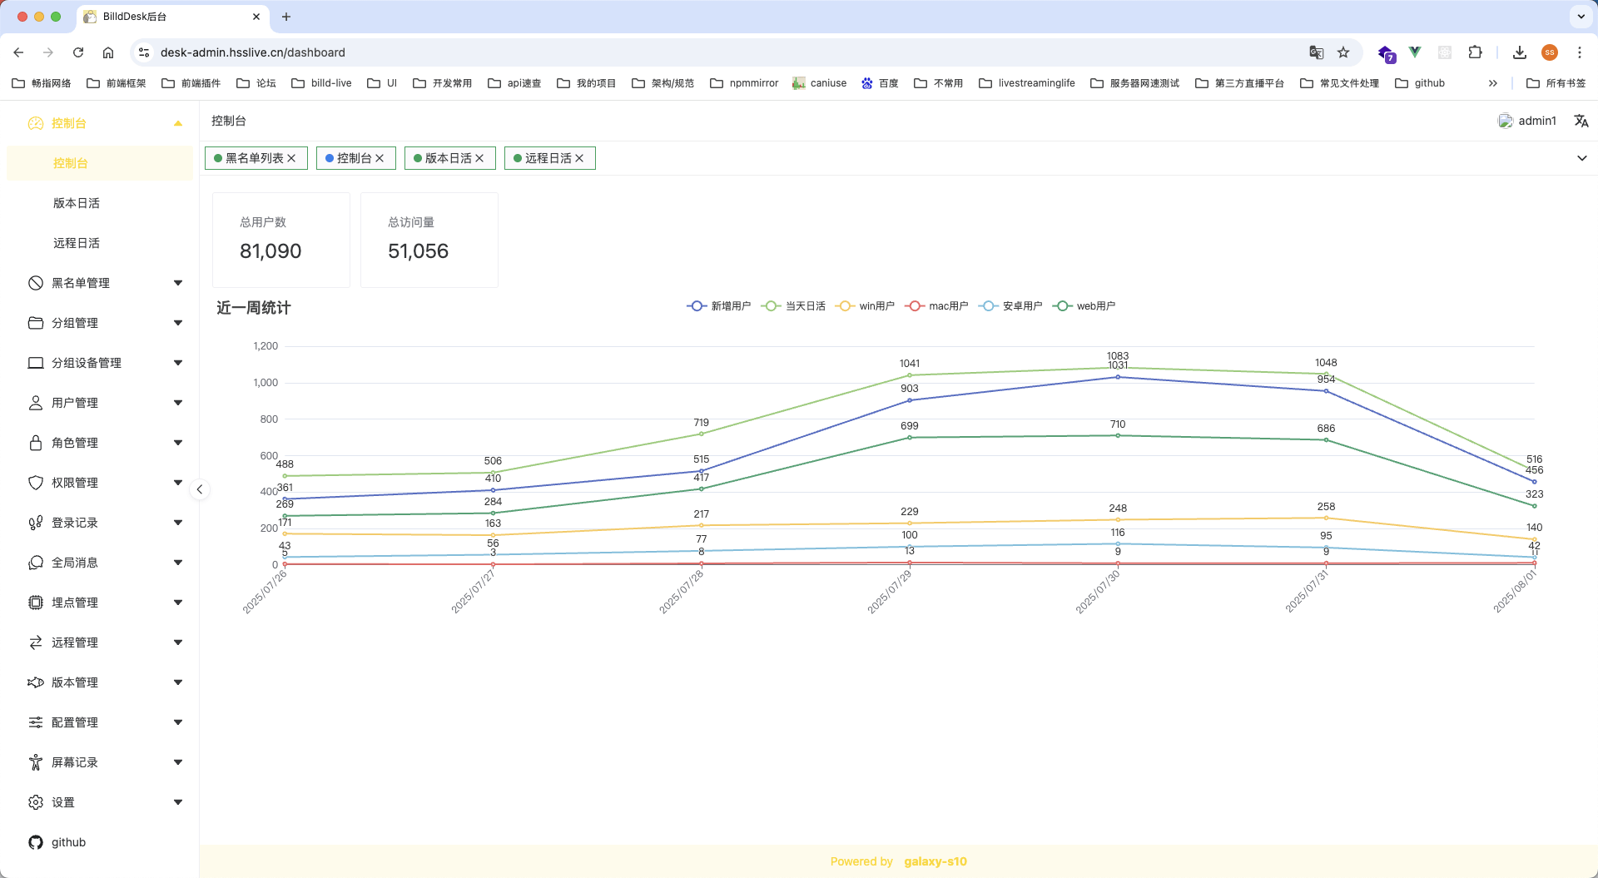Toggle win用户 series in chart legend
This screenshot has height=878, width=1598.
coord(866,306)
